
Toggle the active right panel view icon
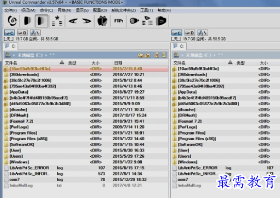[x=41, y=21]
